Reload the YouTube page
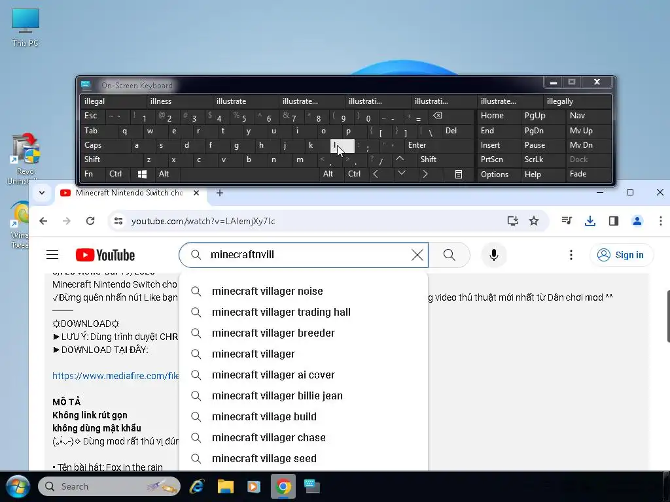The height and width of the screenshot is (502, 670). pyautogui.click(x=90, y=221)
